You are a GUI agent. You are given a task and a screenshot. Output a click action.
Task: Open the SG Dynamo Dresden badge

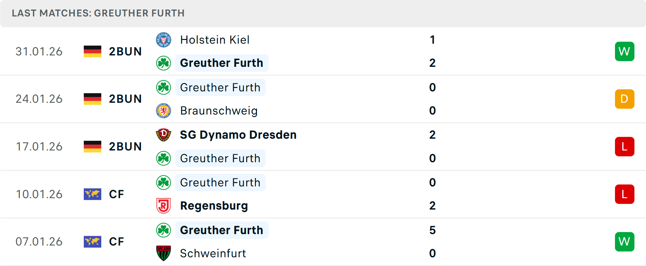tap(164, 135)
